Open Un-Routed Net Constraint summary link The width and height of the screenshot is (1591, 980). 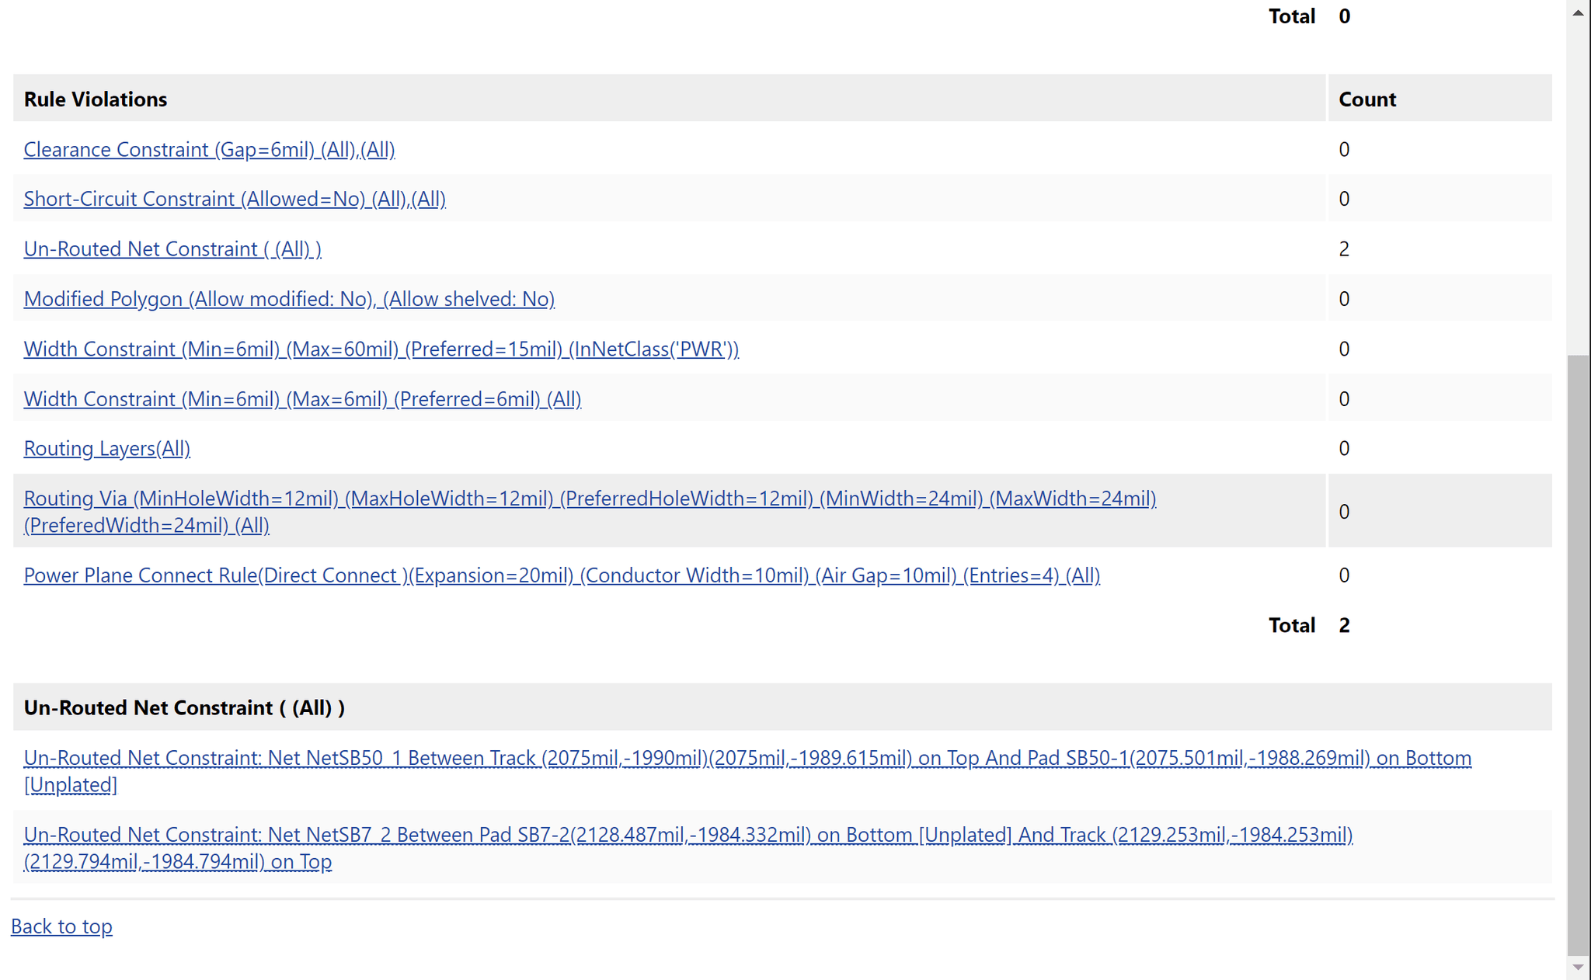click(172, 248)
